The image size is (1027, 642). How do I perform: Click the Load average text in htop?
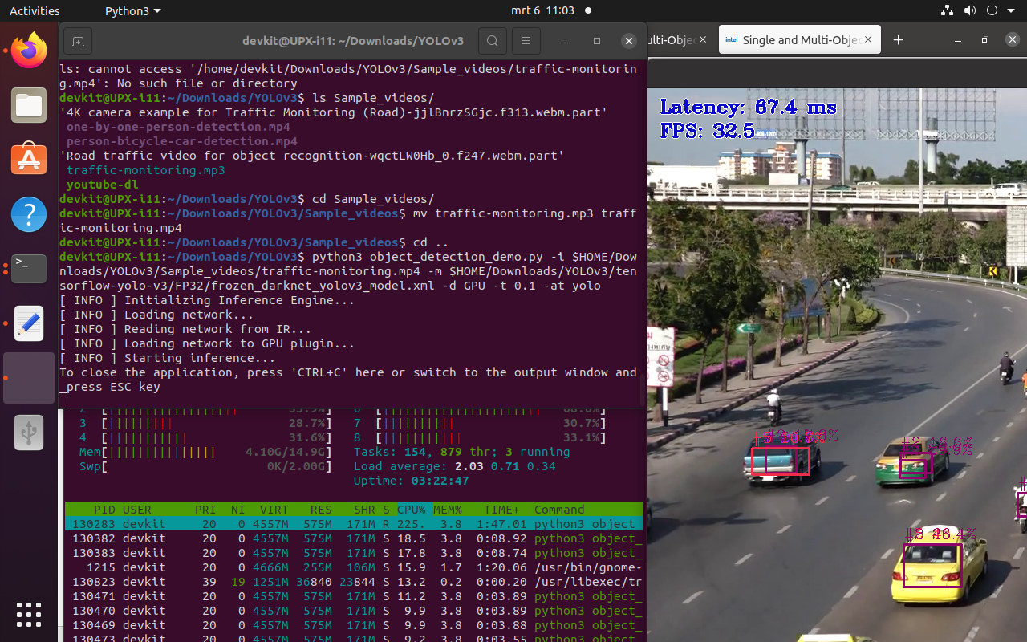[x=455, y=466]
